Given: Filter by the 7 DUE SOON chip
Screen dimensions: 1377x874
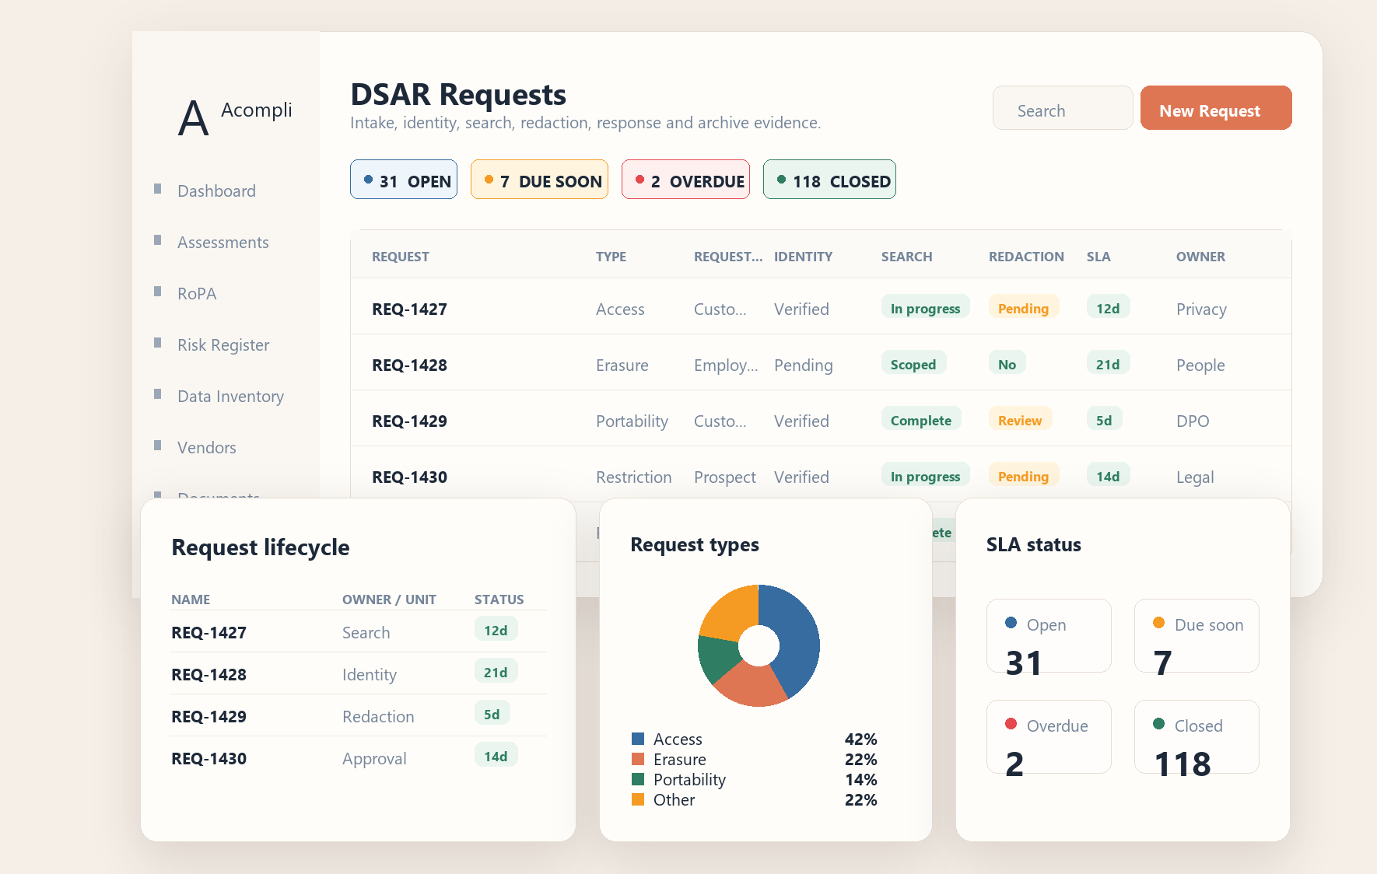Looking at the screenshot, I should click(x=539, y=180).
